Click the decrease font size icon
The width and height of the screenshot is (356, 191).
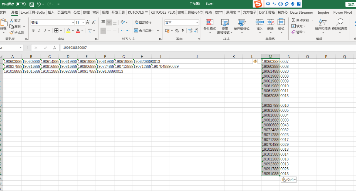(x=94, y=22)
